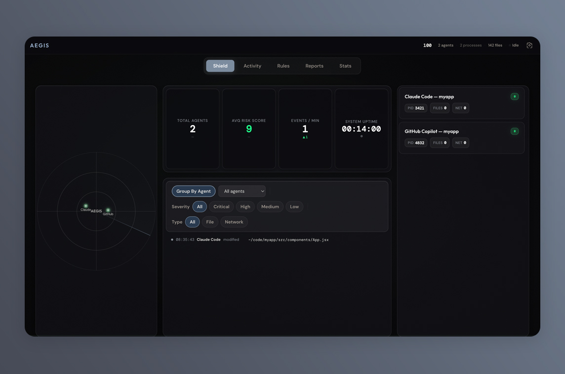The height and width of the screenshot is (374, 565).
Task: Open the All agents dropdown
Action: (242, 191)
